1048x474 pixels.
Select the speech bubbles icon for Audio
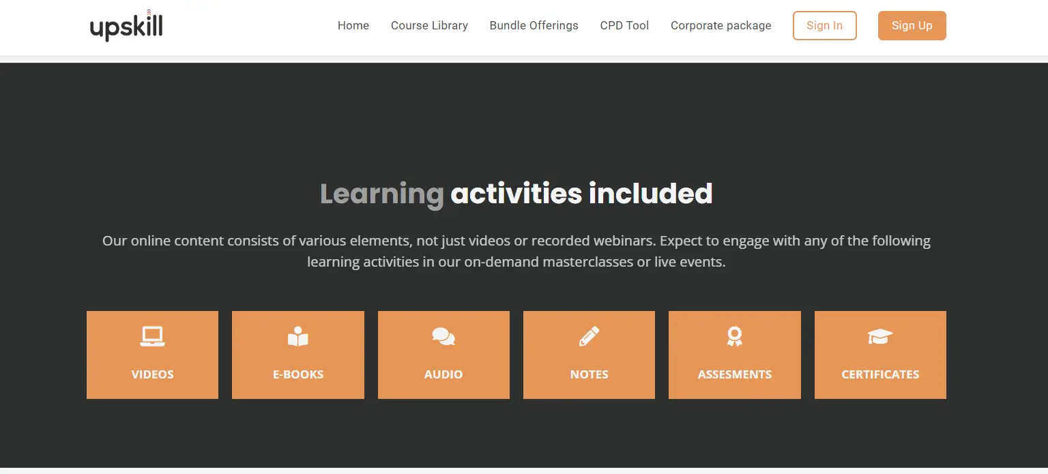coord(443,336)
